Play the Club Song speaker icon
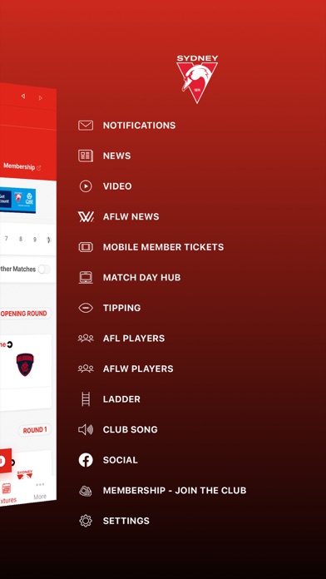Image resolution: width=326 pixels, height=579 pixels. [86, 429]
